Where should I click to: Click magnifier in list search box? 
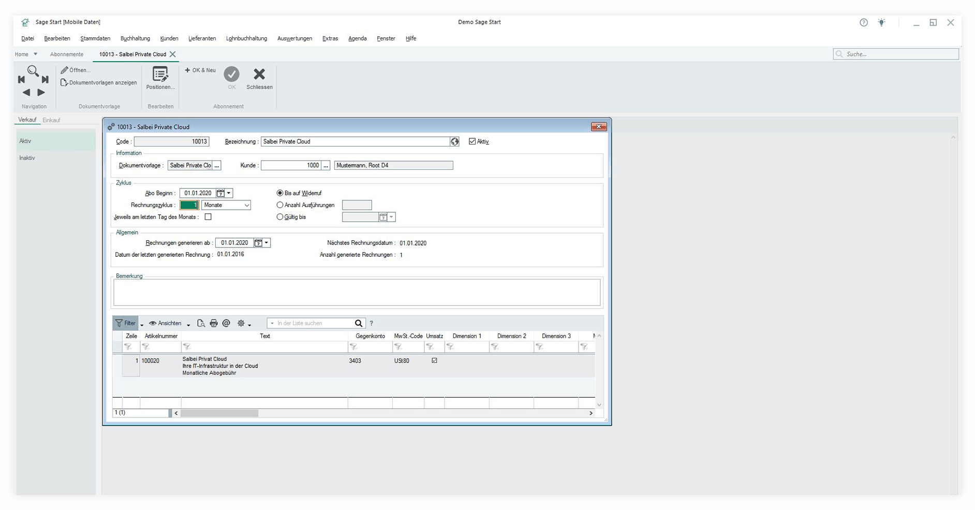click(359, 323)
